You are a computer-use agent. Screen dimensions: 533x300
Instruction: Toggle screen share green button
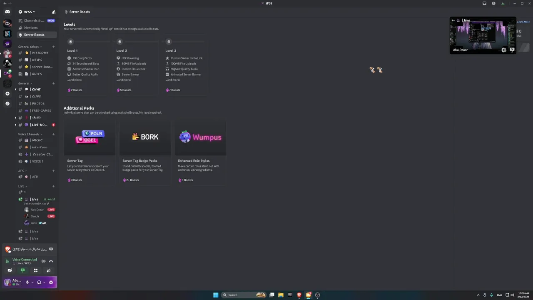22,270
